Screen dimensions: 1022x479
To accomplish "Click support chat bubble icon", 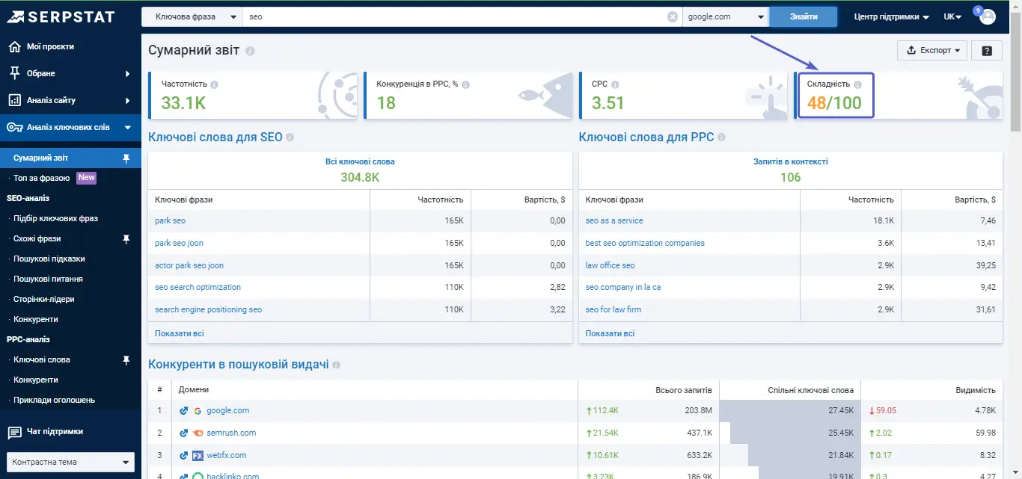I will (14, 432).
